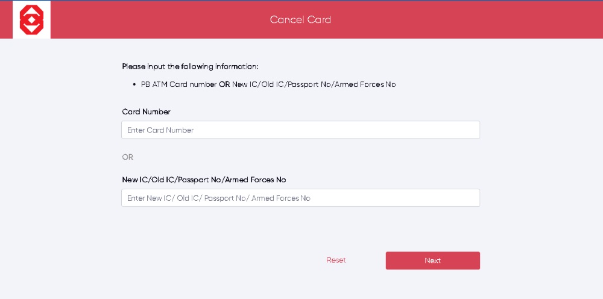
Task: Select the red hexagon emblem in the header
Action: pos(31,20)
